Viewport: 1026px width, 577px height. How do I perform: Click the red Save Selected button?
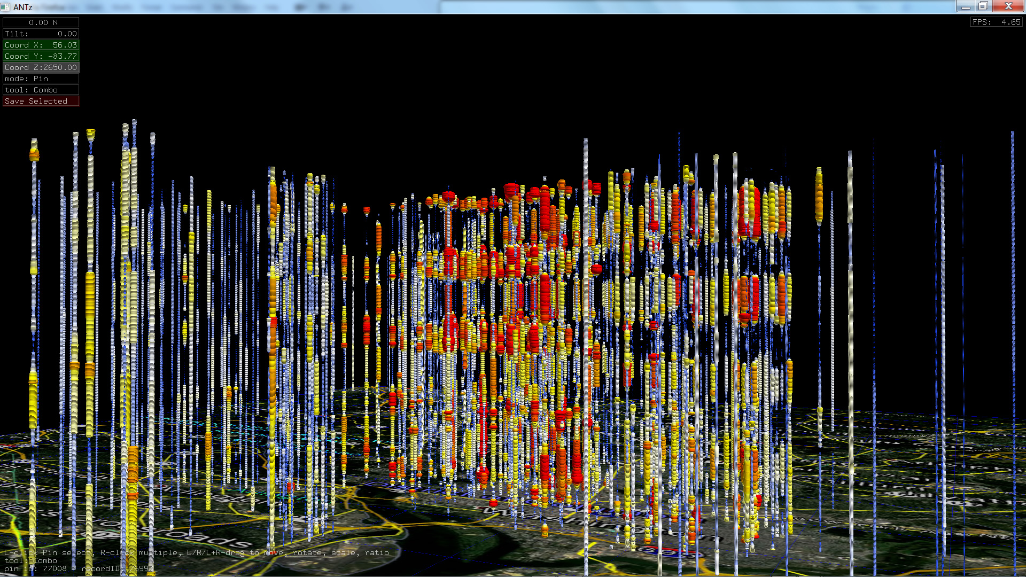point(41,101)
